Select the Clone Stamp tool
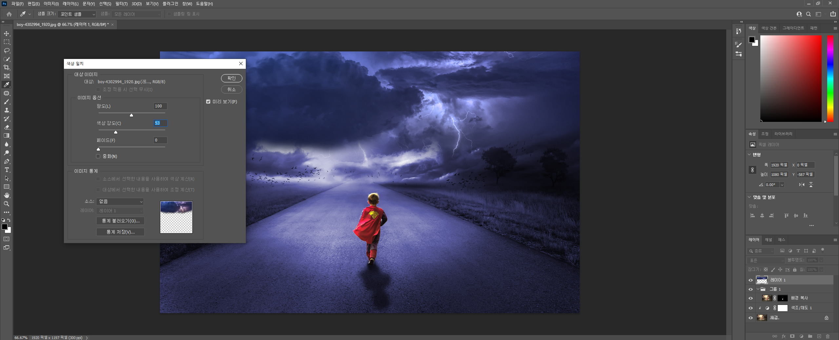Viewport: 839px width, 340px height. 7,110
